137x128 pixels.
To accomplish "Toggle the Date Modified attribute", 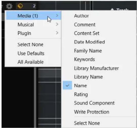I will [89, 42].
